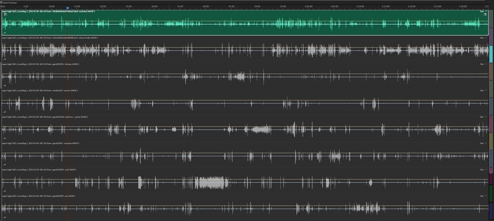The width and height of the screenshot is (494, 221).
Task: Select the Start Podcast tab
Action: [10, 2]
